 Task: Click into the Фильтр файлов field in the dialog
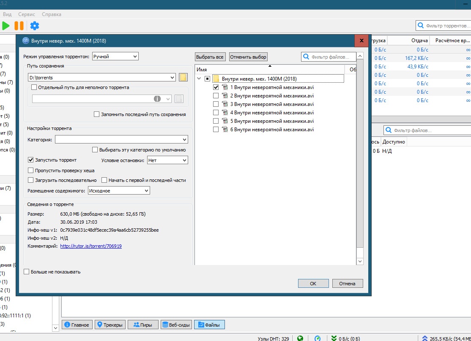coord(329,57)
